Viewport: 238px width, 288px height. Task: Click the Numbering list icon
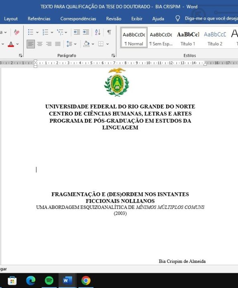45,32
